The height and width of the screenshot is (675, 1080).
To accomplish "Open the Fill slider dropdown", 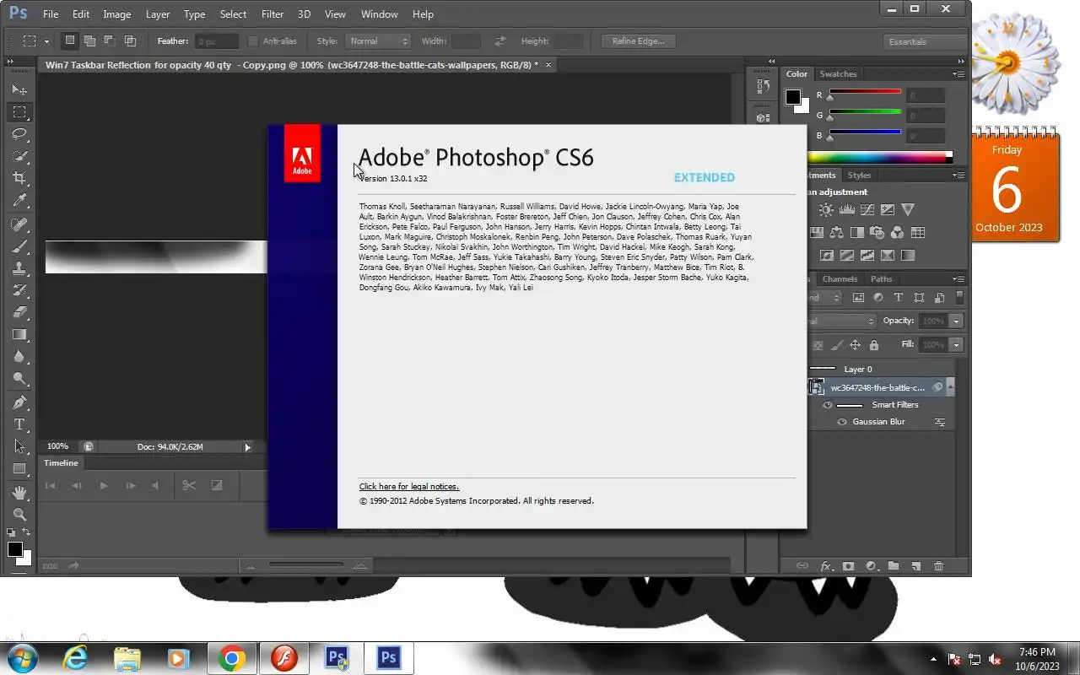I will [956, 344].
